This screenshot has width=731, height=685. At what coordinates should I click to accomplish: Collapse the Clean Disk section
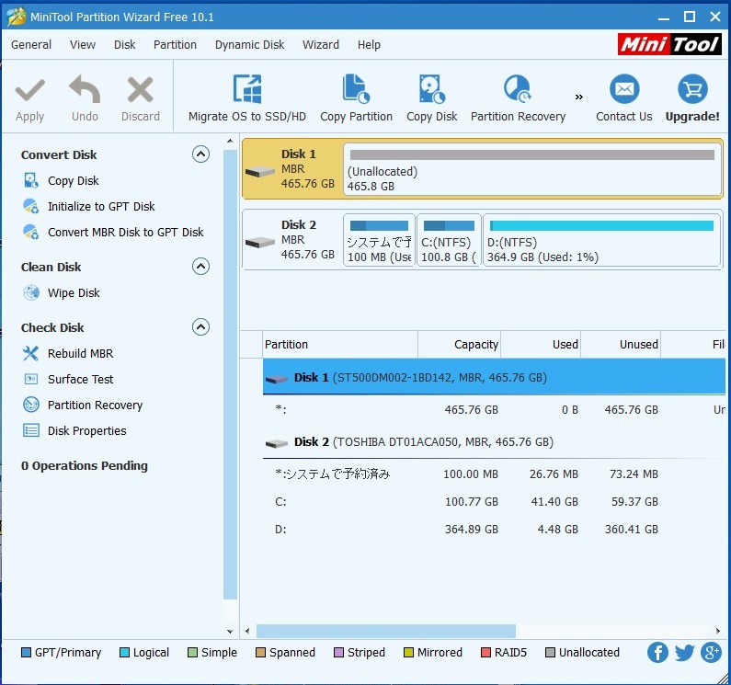(200, 267)
